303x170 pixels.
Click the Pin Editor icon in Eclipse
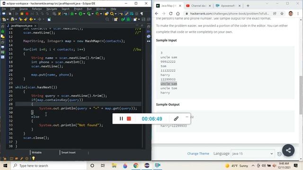point(49,19)
